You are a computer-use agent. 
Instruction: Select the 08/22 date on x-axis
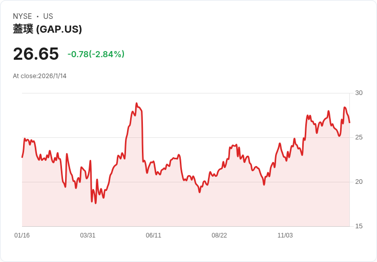pos(219,235)
